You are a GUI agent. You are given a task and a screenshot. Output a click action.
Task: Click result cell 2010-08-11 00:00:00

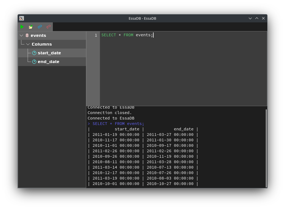click(116, 162)
